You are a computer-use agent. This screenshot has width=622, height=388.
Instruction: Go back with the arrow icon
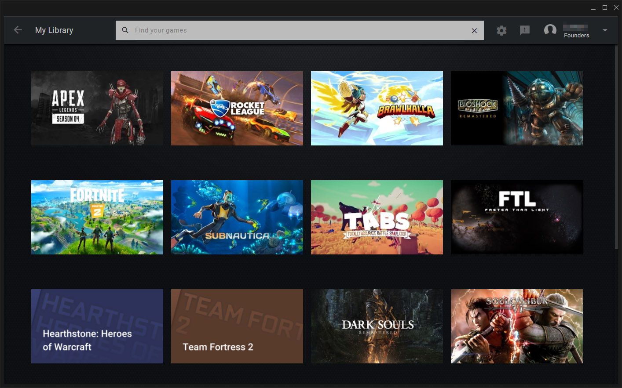(18, 30)
